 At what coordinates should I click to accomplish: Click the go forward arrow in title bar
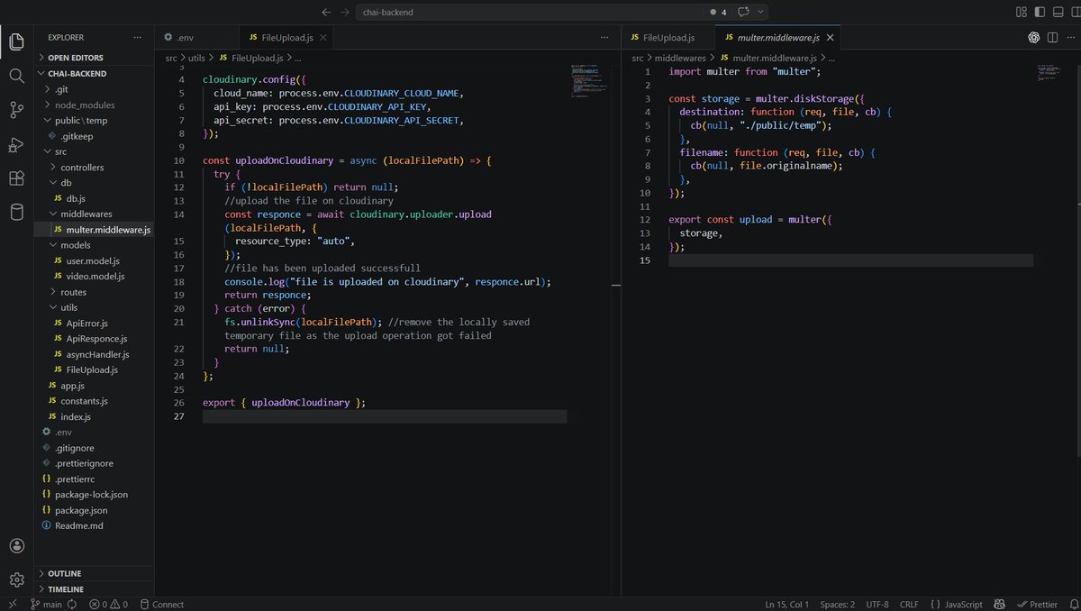(346, 12)
